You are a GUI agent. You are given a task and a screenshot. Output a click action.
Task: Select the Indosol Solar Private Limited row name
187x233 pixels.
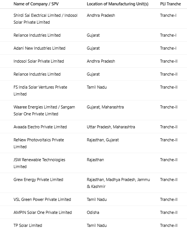tap(39, 61)
